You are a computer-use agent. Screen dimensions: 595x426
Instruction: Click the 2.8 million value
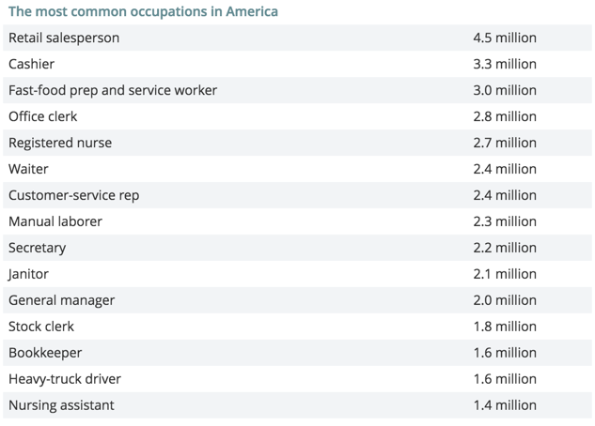pyautogui.click(x=505, y=116)
